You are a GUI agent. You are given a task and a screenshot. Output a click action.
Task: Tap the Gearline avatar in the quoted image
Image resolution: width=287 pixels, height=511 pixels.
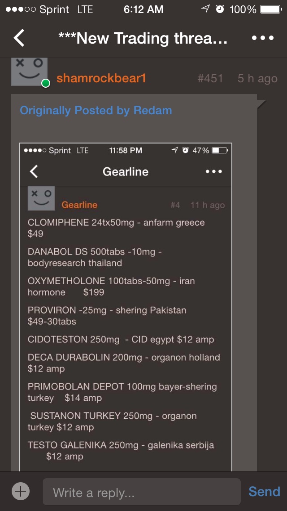coord(41,198)
